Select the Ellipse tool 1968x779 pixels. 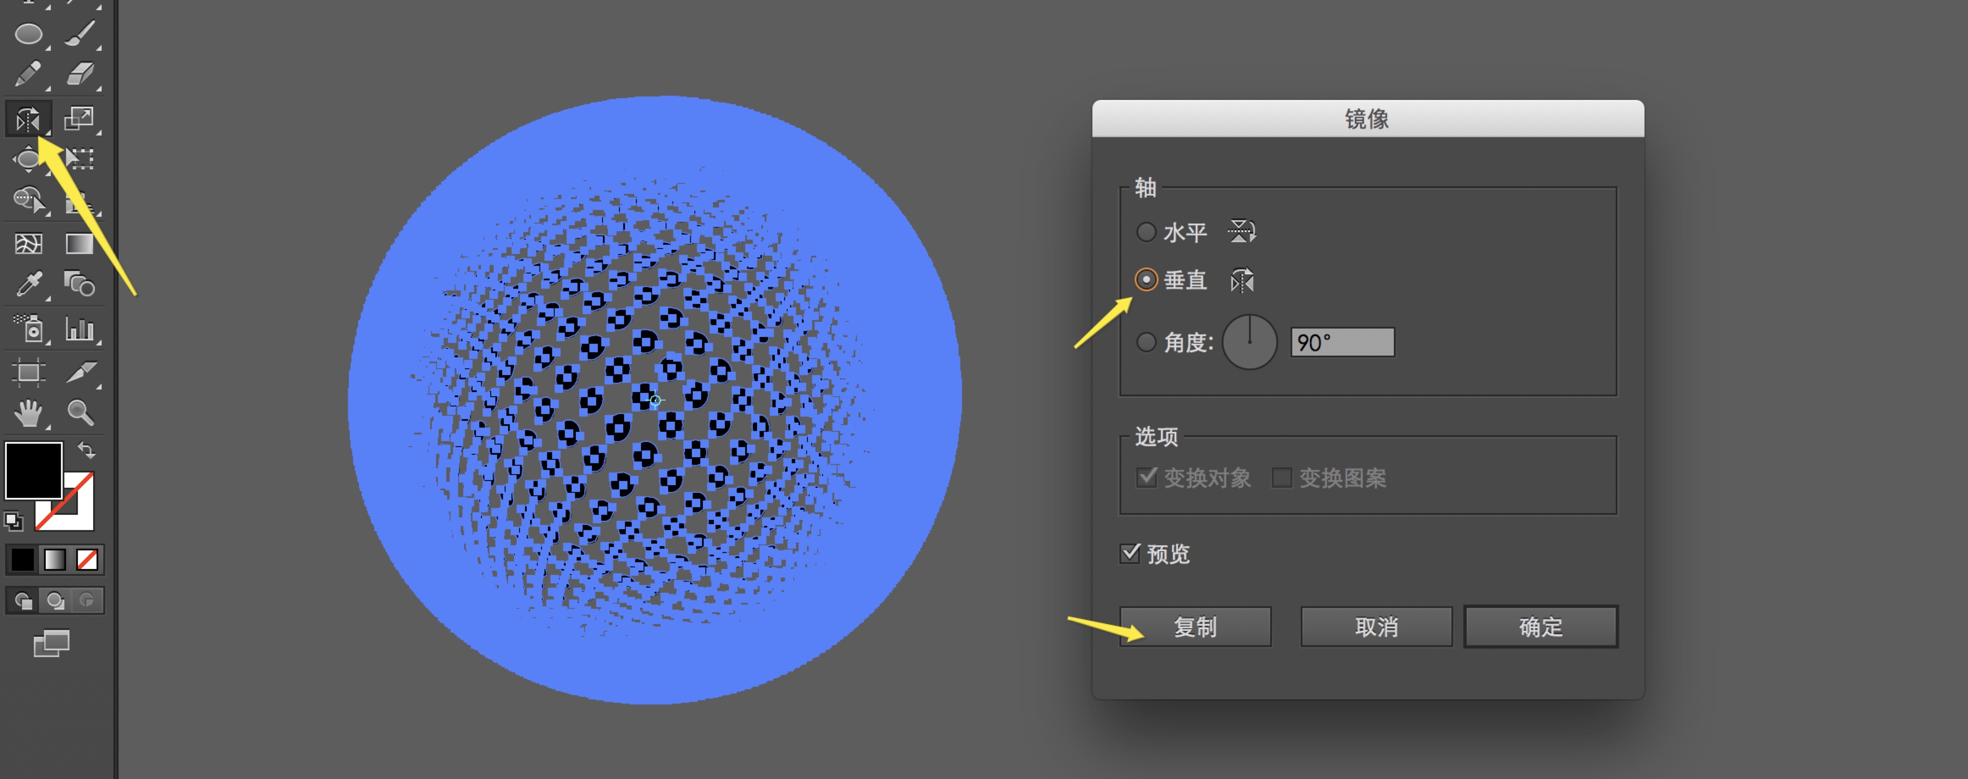(x=28, y=34)
